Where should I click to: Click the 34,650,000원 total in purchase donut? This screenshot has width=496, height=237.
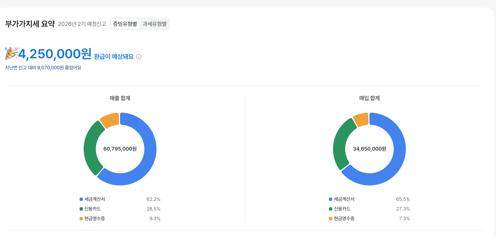pyautogui.click(x=369, y=149)
